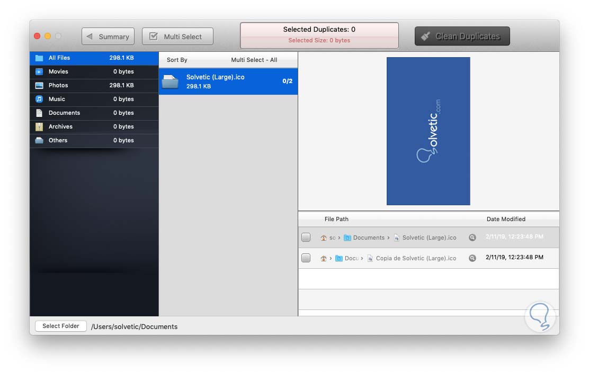Click the File Path column header
This screenshot has height=374, width=589.
[336, 219]
